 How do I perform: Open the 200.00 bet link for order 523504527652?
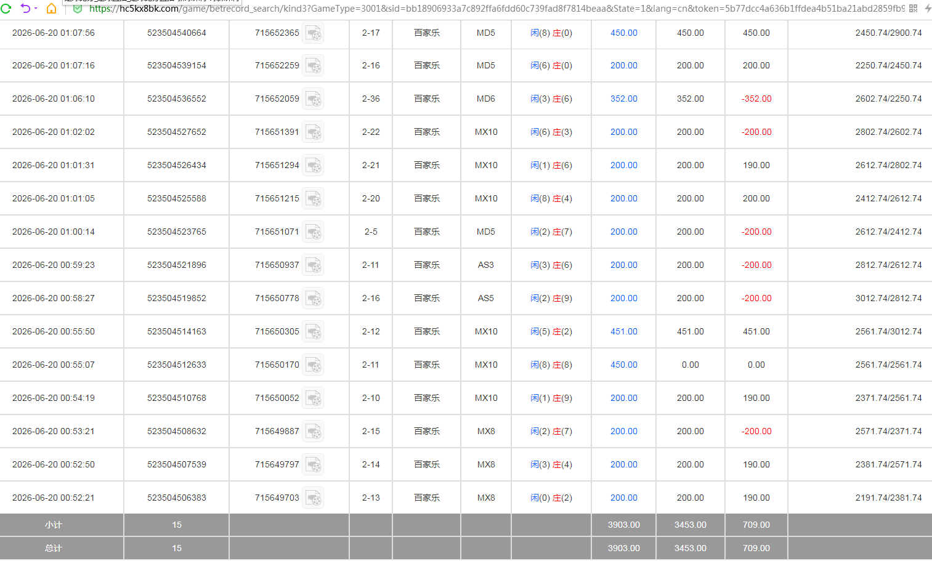[x=624, y=132]
